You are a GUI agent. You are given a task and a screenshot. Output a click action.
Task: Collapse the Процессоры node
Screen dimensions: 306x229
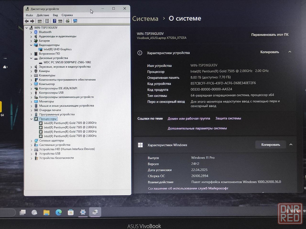[x=32, y=119]
